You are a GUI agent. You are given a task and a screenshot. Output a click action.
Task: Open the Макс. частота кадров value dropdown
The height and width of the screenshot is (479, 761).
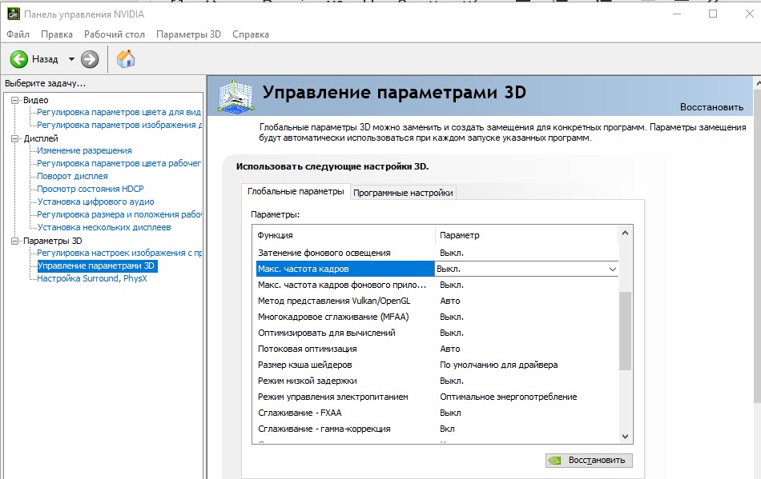pos(613,269)
